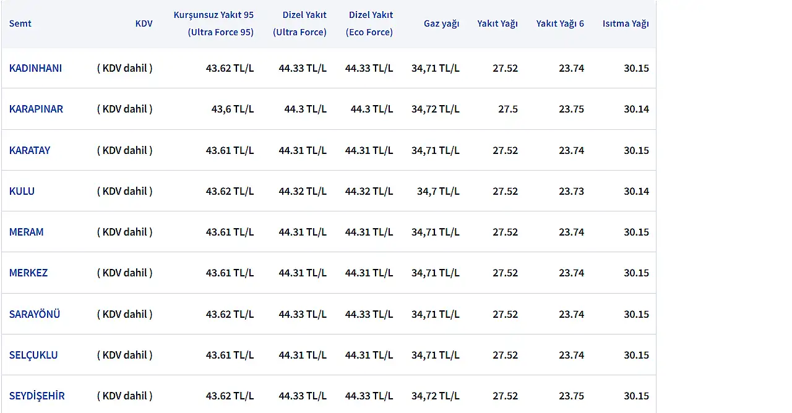Viewport: 792px width, 413px height.
Task: Click the Semt column header
Action: click(20, 23)
